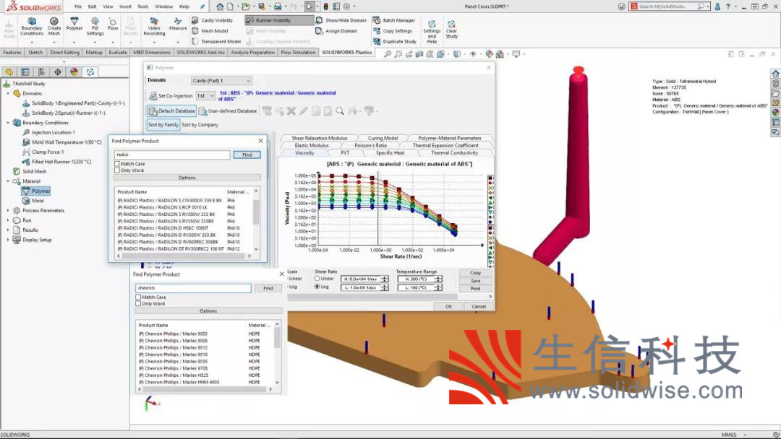Open the FeatureManager design tree panel tab
Viewport: 781px width, 439px height.
pyautogui.click(x=9, y=72)
